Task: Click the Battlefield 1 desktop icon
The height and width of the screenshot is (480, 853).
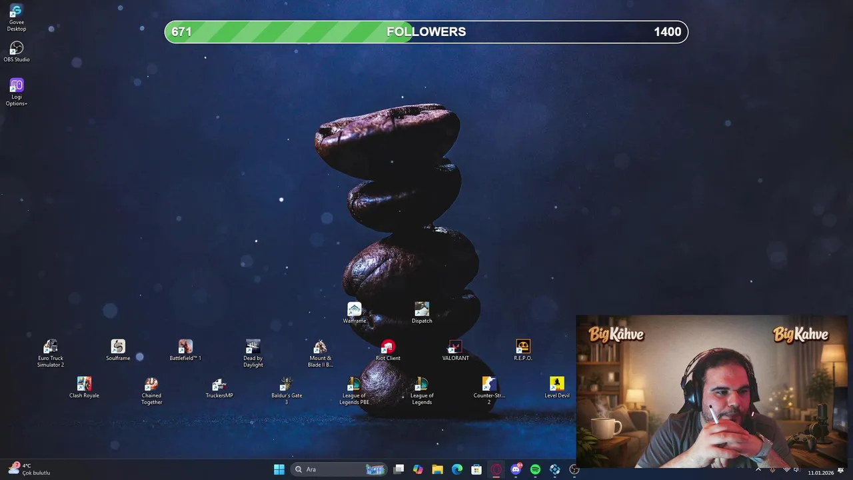Action: (x=185, y=351)
